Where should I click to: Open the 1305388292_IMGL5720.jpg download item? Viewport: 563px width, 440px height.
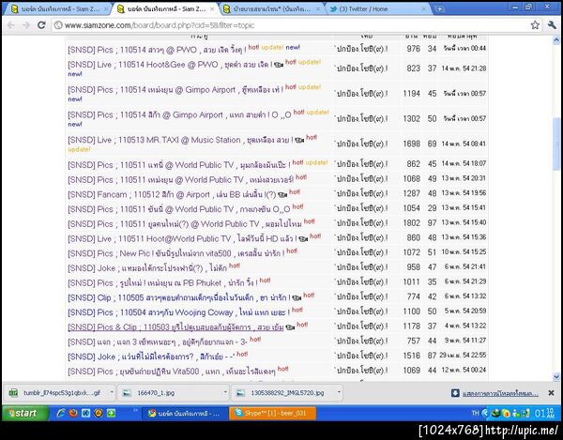(283, 393)
